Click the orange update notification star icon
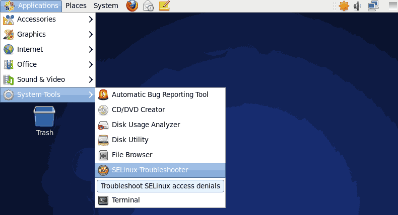The image size is (398, 215). 344,6
